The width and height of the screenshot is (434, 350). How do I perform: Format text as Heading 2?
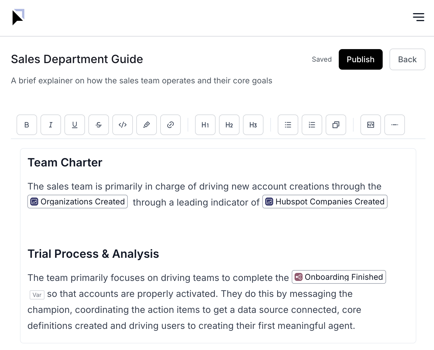(229, 125)
